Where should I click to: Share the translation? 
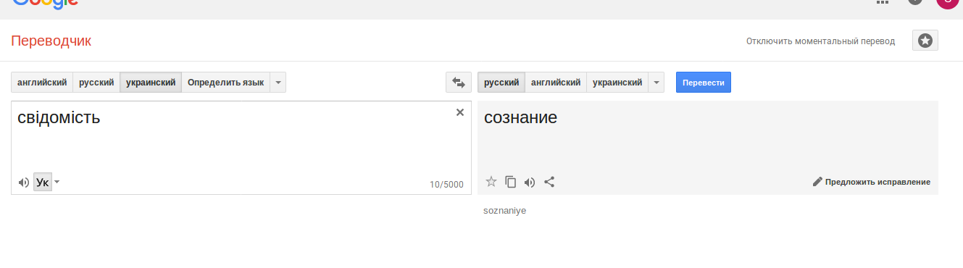click(x=549, y=182)
